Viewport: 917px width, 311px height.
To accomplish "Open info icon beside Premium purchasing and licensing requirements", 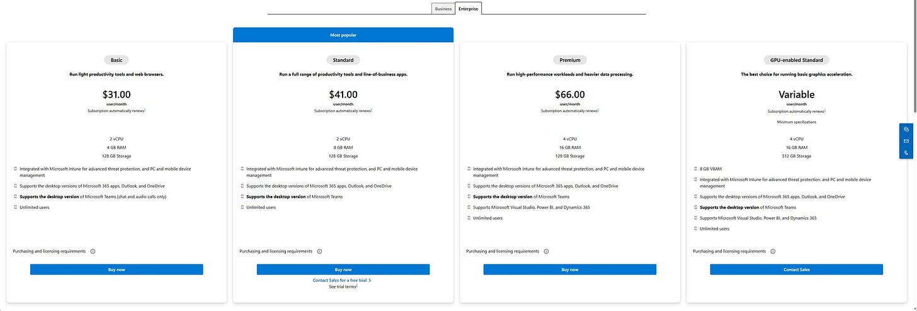I will [x=546, y=251].
